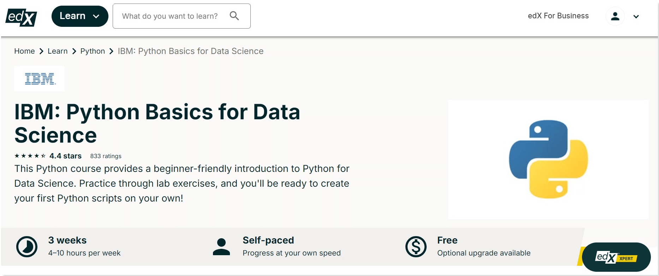Click the edX logo
Viewport: 659px width, 276px height.
(x=21, y=17)
